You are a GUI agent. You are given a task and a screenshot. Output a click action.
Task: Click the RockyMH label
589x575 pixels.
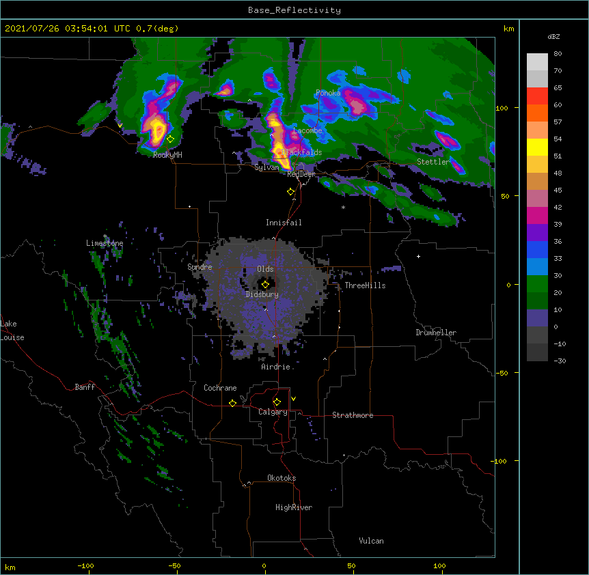(x=167, y=155)
